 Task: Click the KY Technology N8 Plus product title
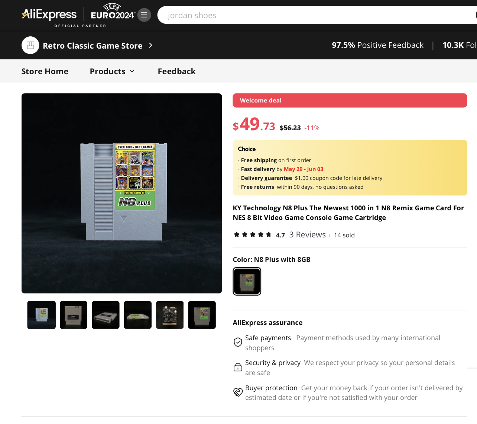pos(348,213)
